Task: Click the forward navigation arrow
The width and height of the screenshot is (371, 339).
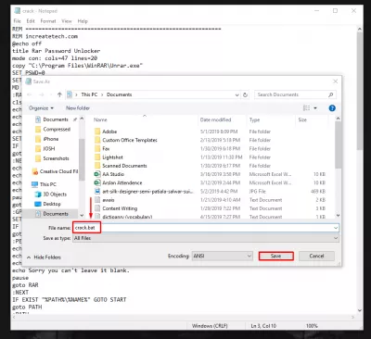Action: click(x=42, y=94)
